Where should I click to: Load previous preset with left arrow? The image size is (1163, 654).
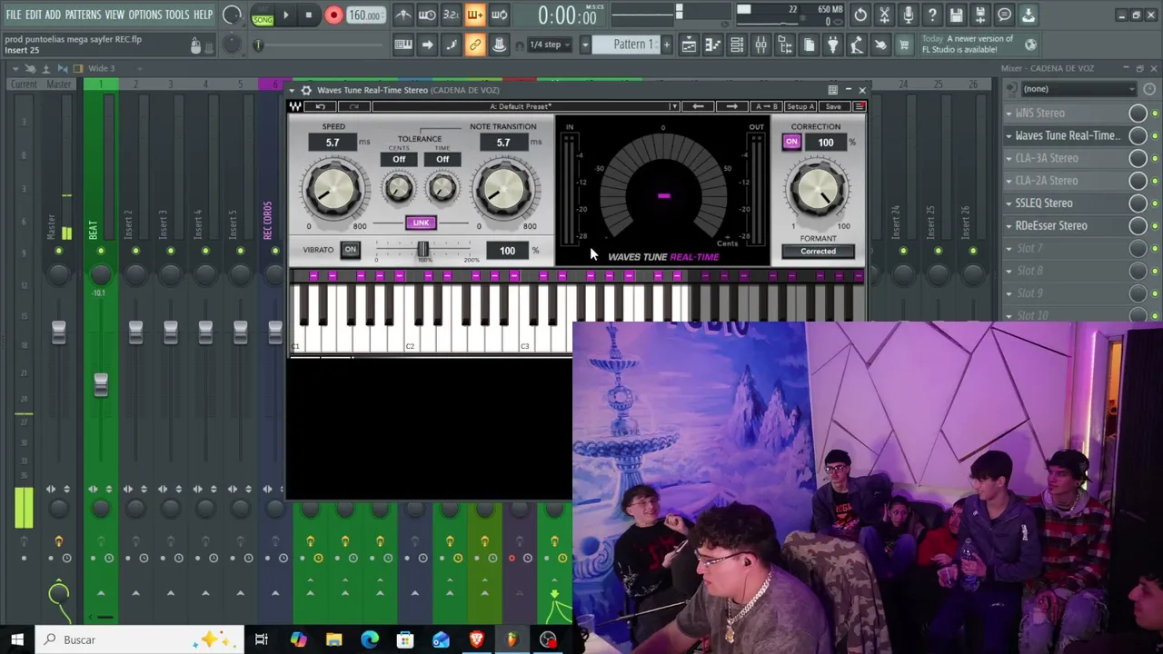698,107
